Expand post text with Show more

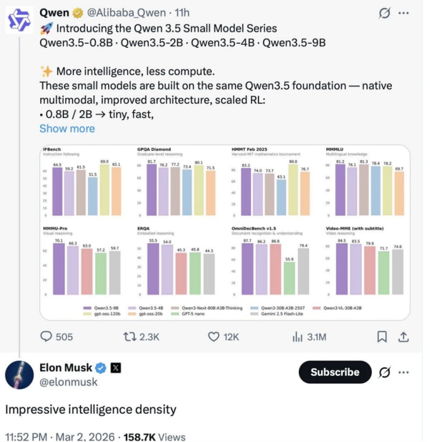tap(67, 128)
